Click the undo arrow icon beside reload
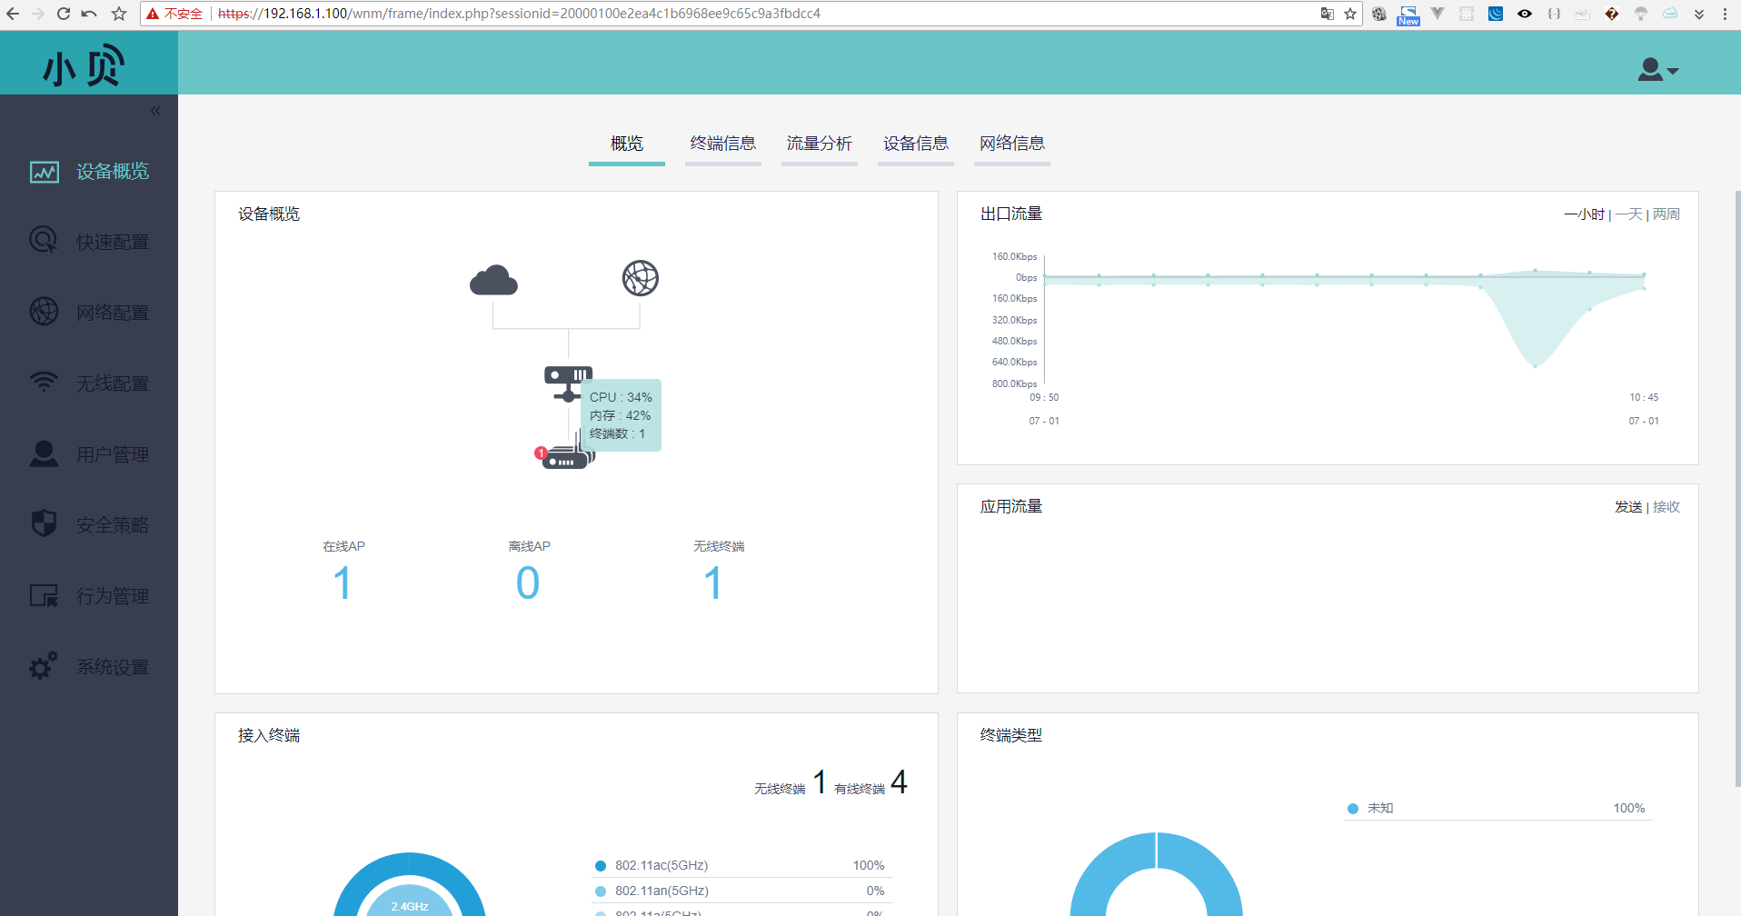The image size is (1741, 916). pyautogui.click(x=89, y=14)
